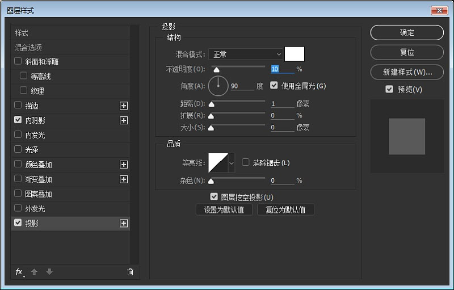Click the angle dial for 角度
Viewport: 454px width, 290px height.
[218, 86]
